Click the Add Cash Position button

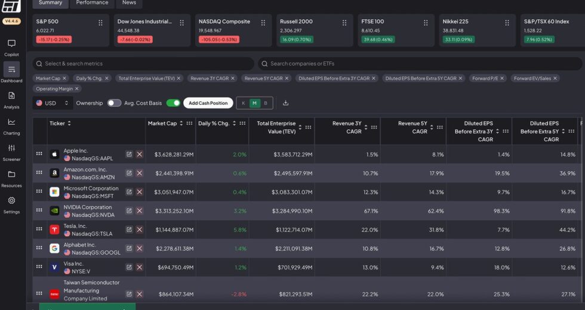coord(208,103)
